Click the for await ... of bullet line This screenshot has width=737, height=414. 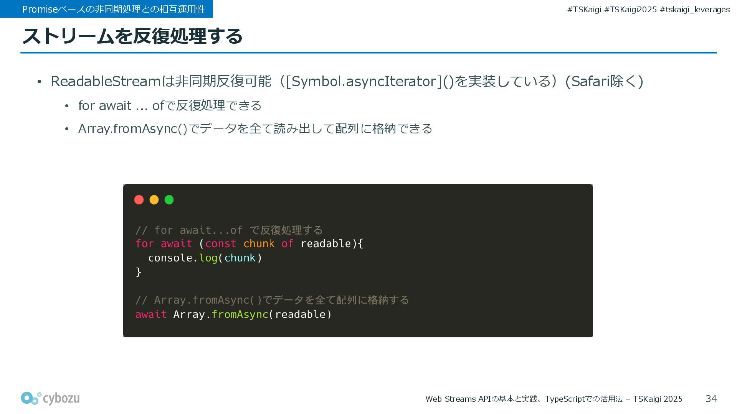click(170, 105)
